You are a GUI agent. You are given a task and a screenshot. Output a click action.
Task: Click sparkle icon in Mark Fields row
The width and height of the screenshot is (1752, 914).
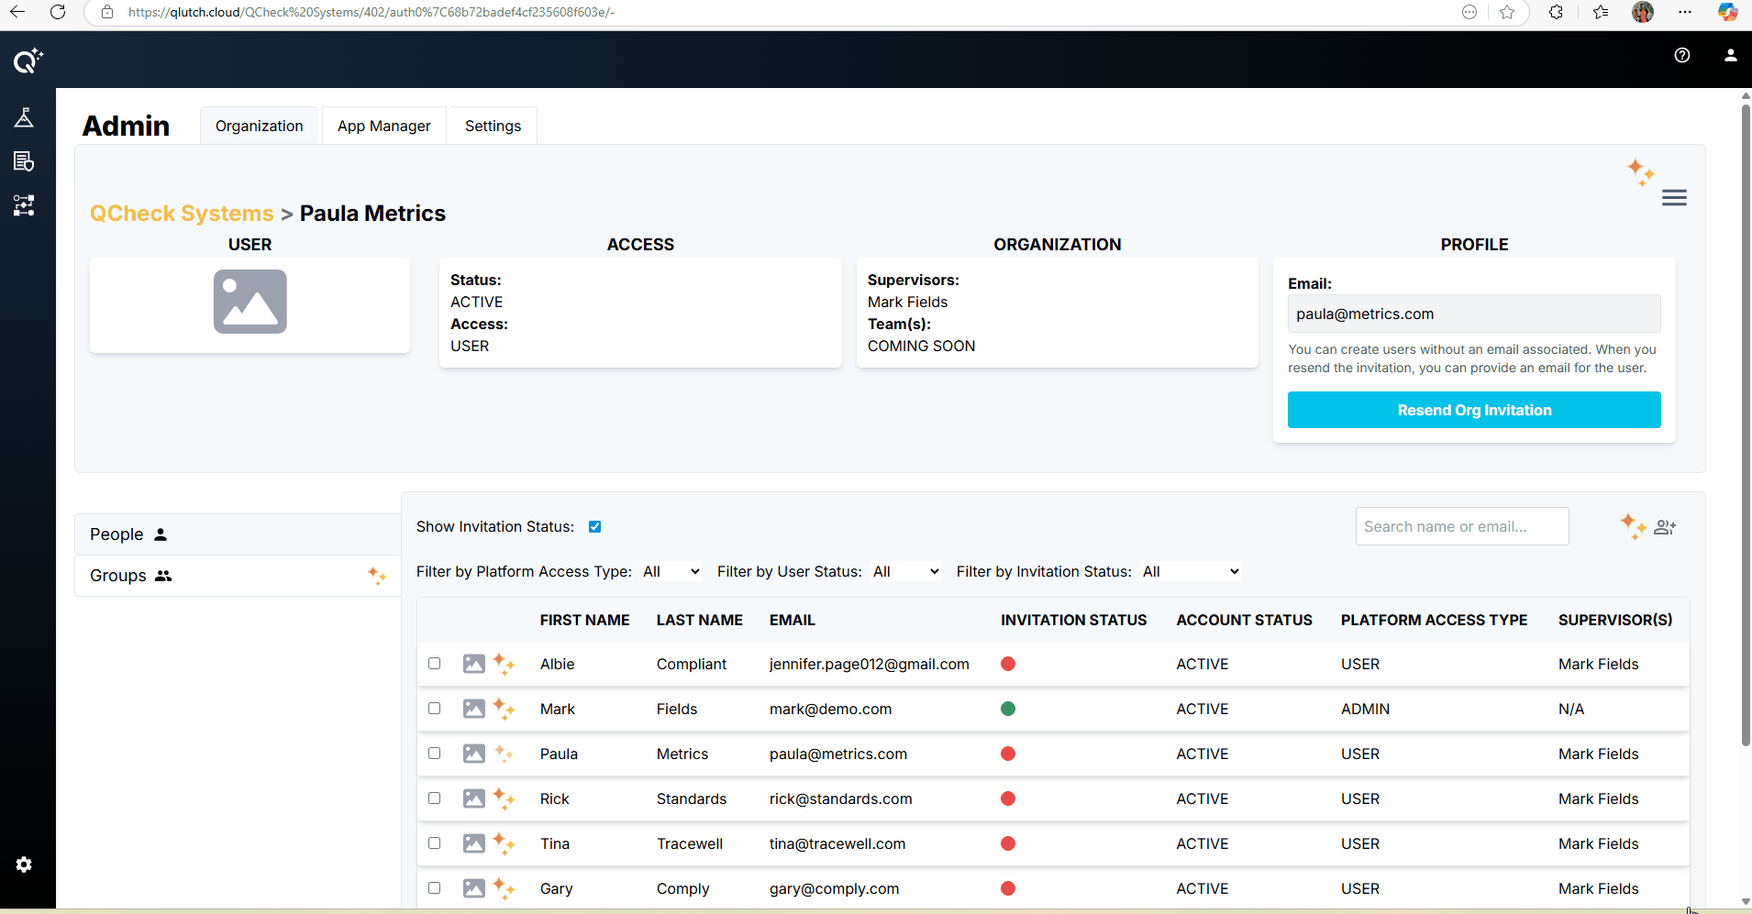[504, 709]
